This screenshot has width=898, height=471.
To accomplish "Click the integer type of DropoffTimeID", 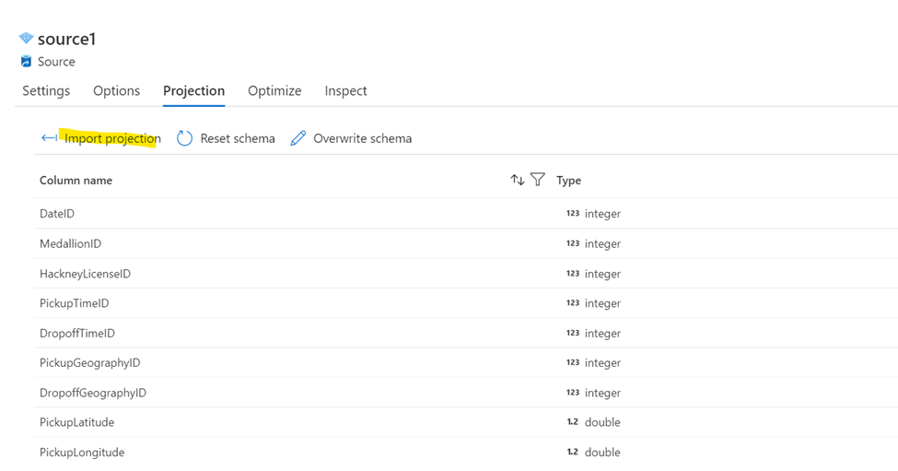I will point(602,334).
